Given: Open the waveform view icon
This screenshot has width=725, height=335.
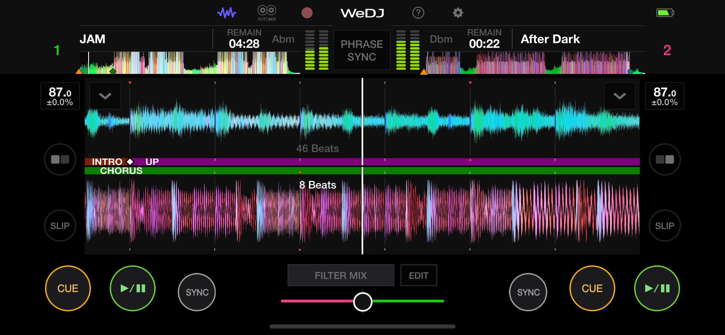Looking at the screenshot, I should pos(227,13).
